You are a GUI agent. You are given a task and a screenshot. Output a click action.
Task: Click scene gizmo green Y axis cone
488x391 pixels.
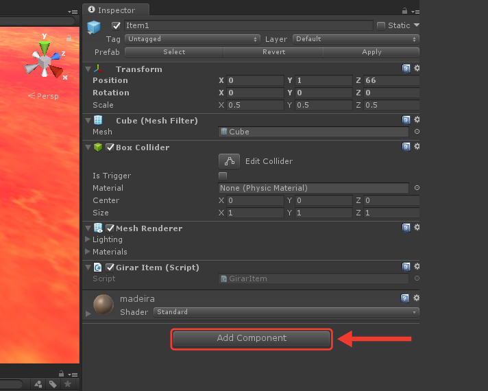[x=45, y=47]
